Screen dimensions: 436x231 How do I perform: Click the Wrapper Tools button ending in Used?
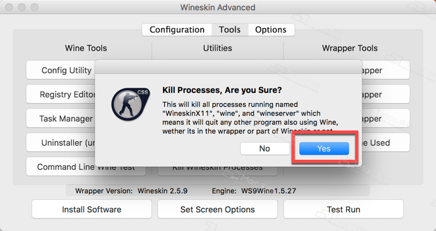click(x=384, y=143)
